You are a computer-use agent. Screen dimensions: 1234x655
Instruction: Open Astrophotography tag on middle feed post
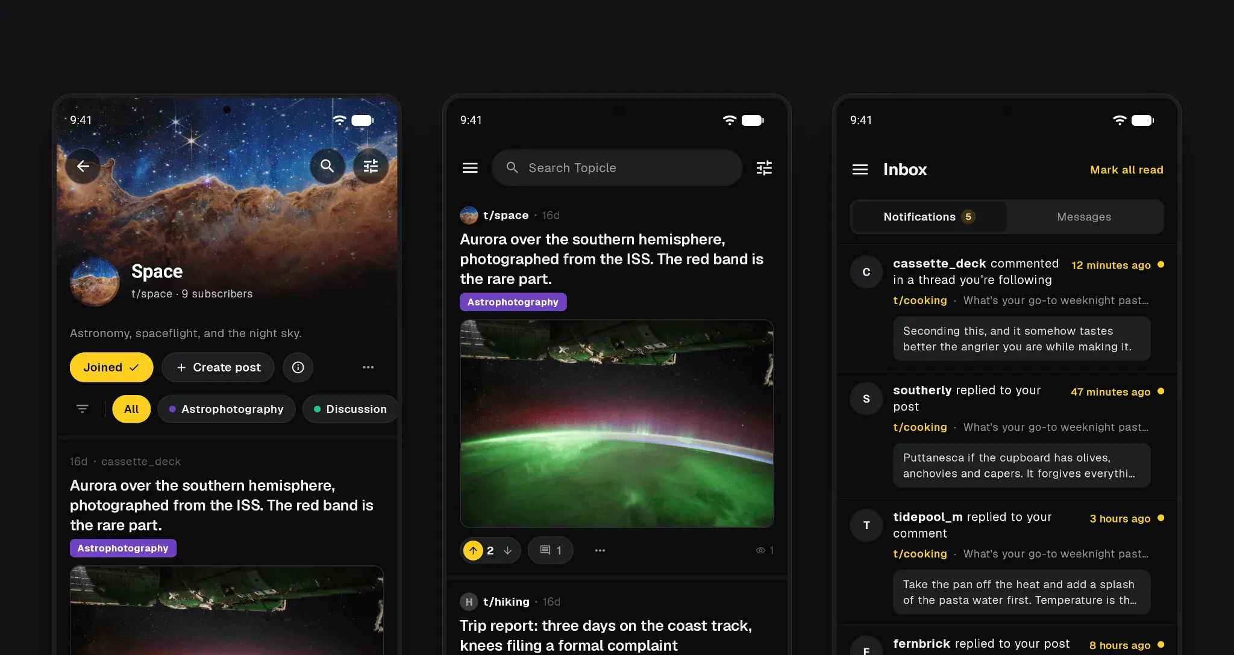tap(513, 302)
